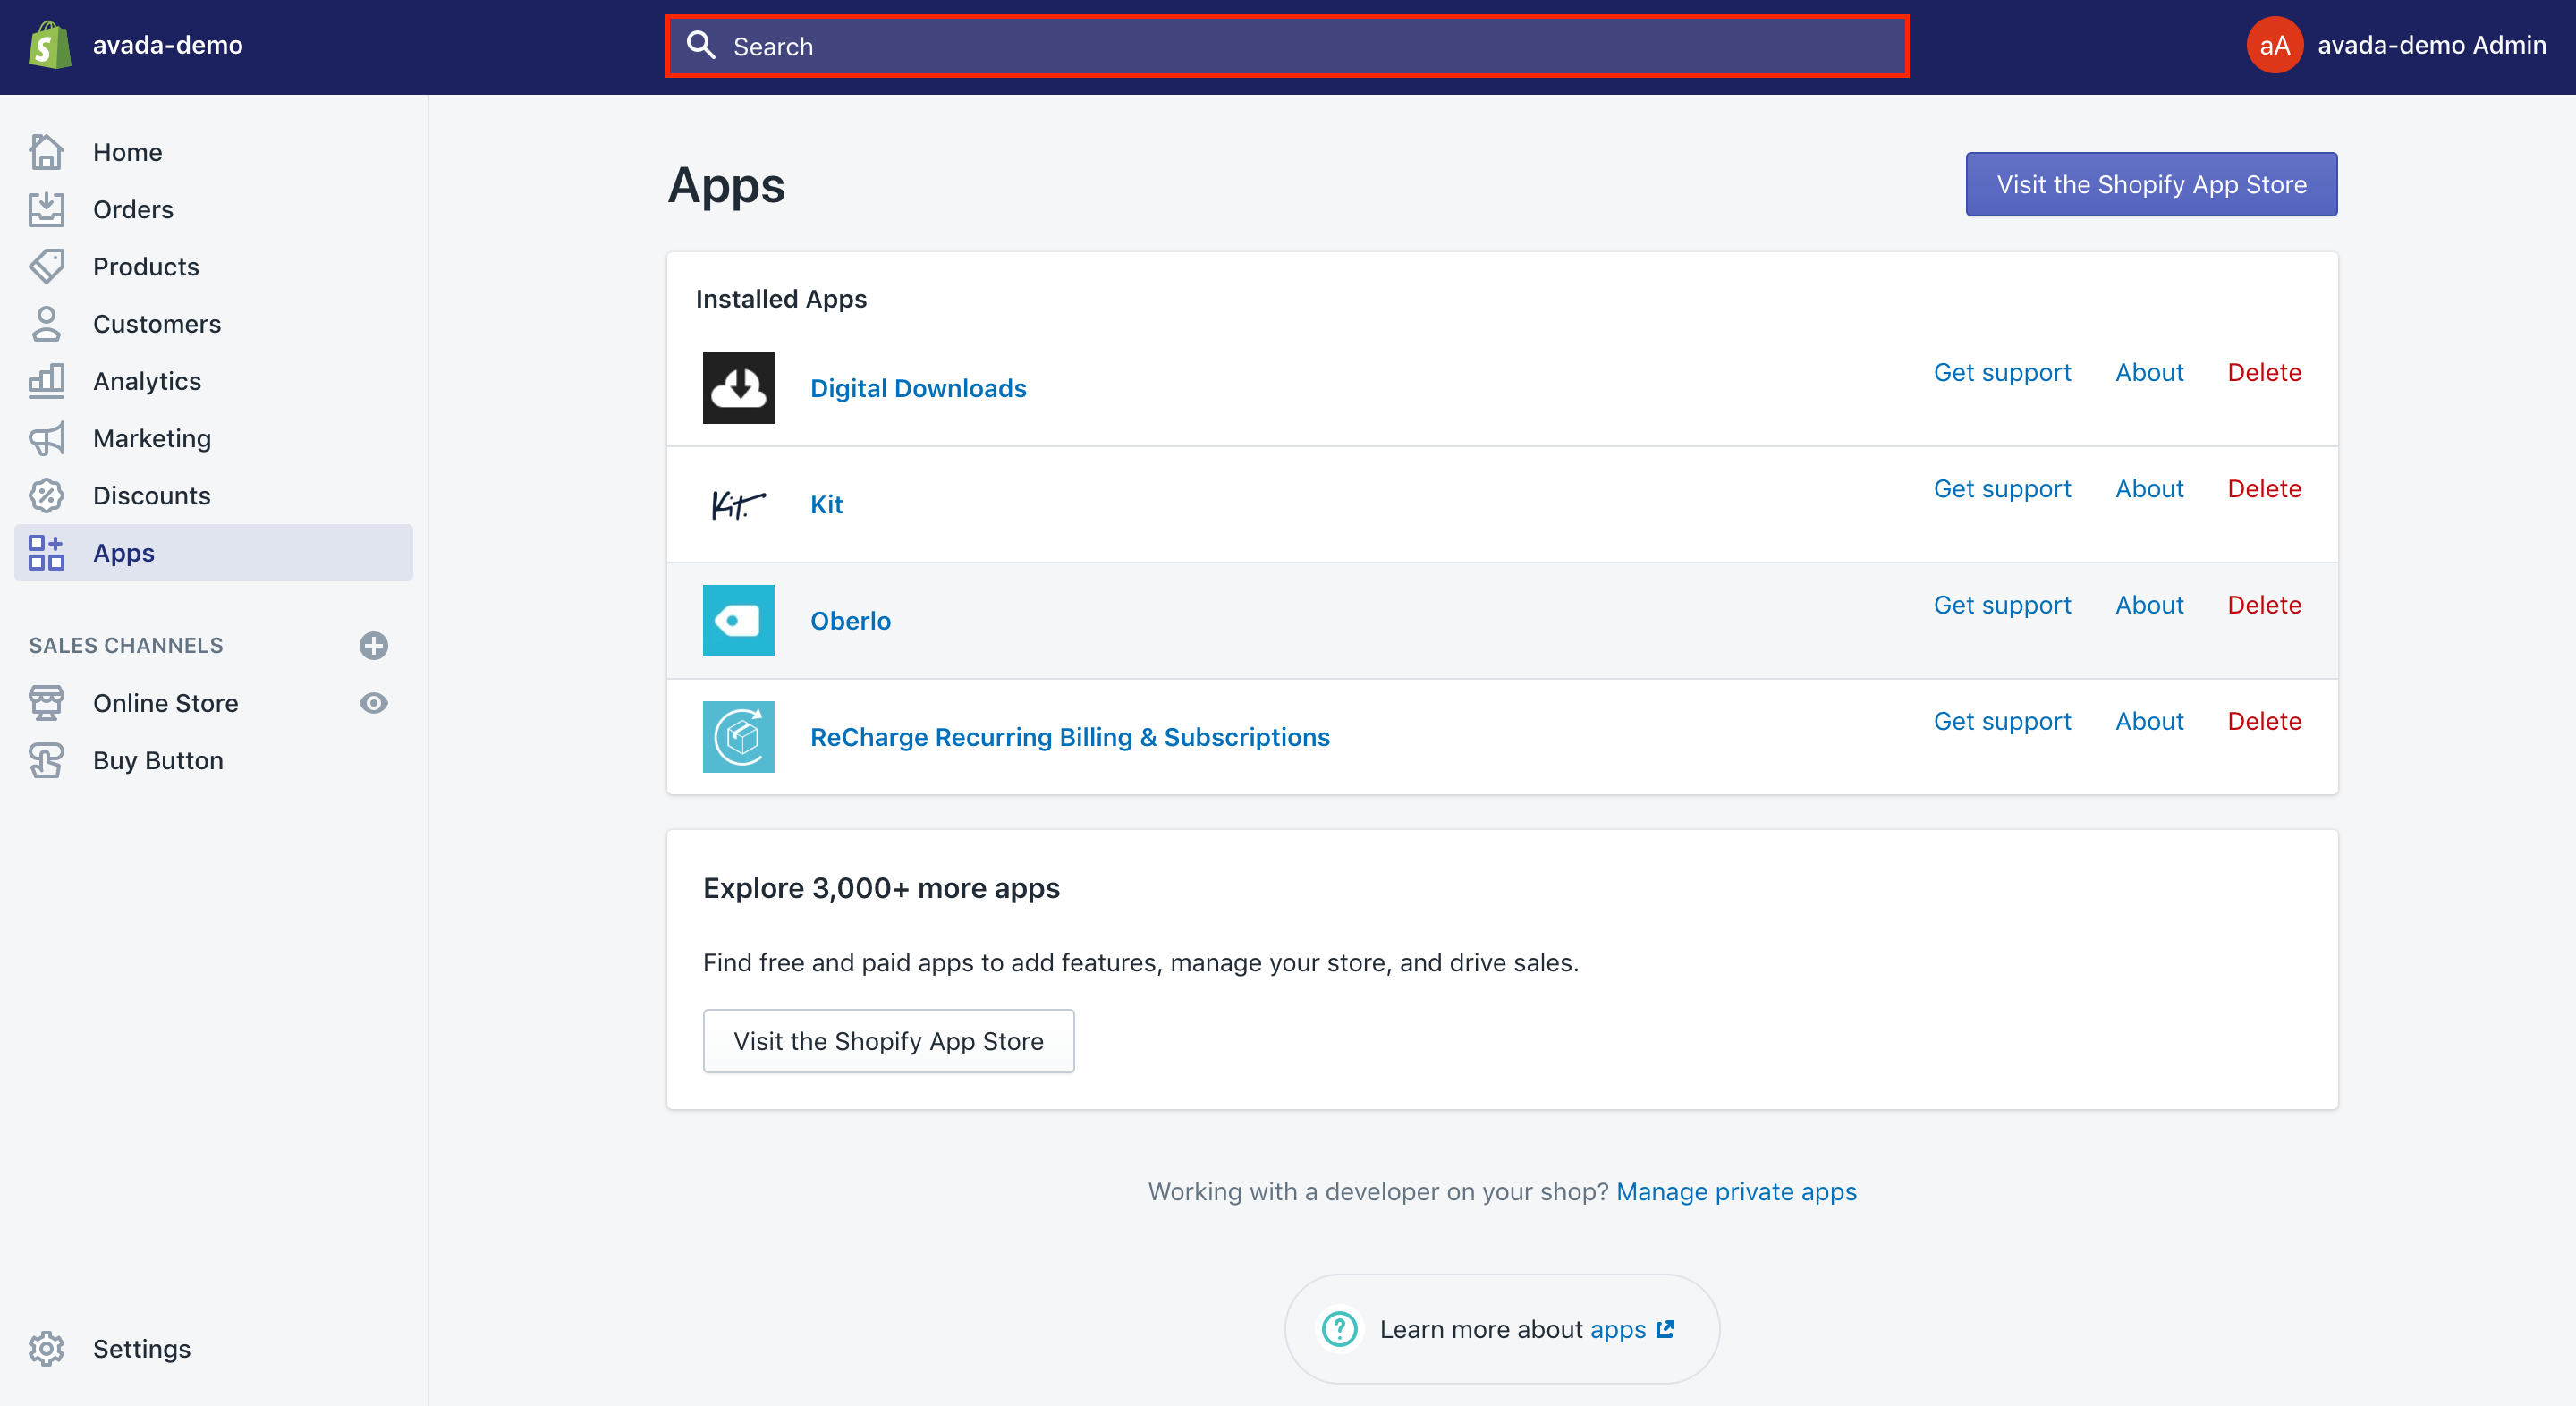Click the Customers person icon

(46, 324)
